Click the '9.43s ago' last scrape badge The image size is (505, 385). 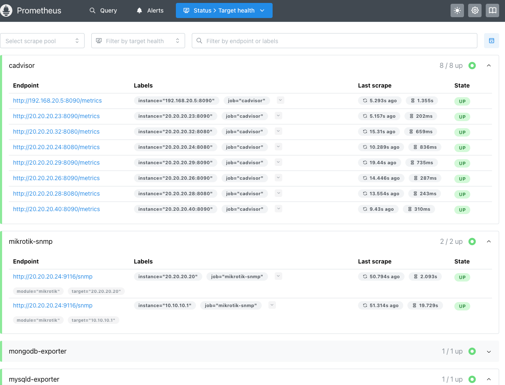(378, 209)
